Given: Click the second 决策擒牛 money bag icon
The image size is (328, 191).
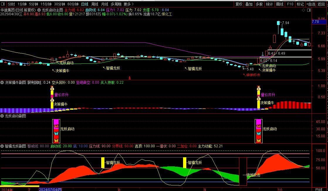Looking at the screenshot, I should pos(259,99).
